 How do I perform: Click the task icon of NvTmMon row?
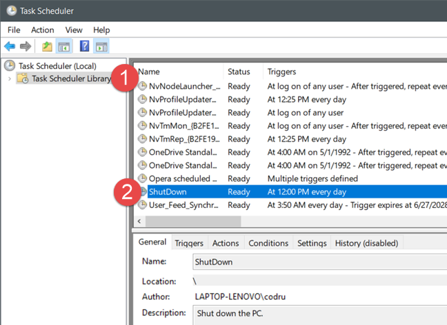pos(142,125)
